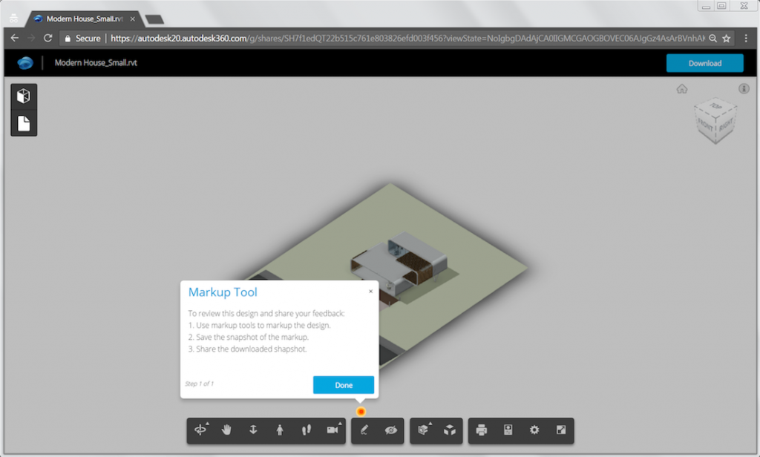Screen dimensions: 760x457
Task: Click the browser zoom magnifier icon
Action: tap(712, 39)
